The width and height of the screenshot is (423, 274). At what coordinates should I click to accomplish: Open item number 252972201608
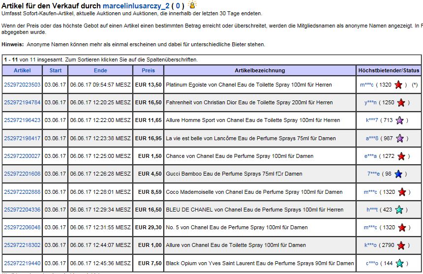tap(22, 174)
